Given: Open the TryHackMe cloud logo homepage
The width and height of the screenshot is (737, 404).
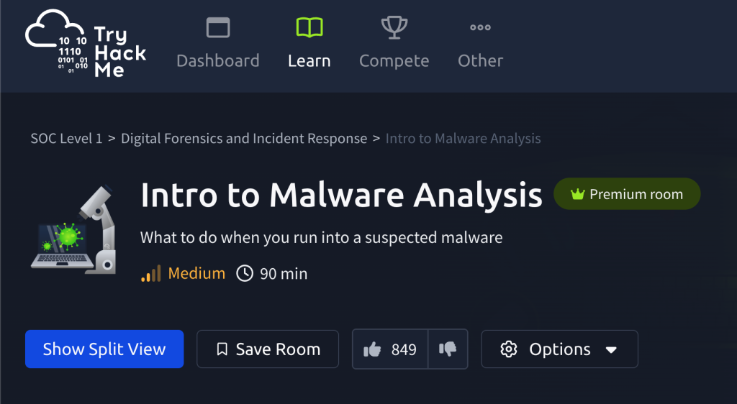Looking at the screenshot, I should tap(86, 43).
